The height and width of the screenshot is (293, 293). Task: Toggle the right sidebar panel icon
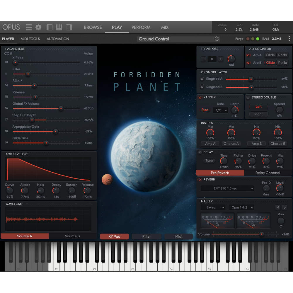(69, 27)
